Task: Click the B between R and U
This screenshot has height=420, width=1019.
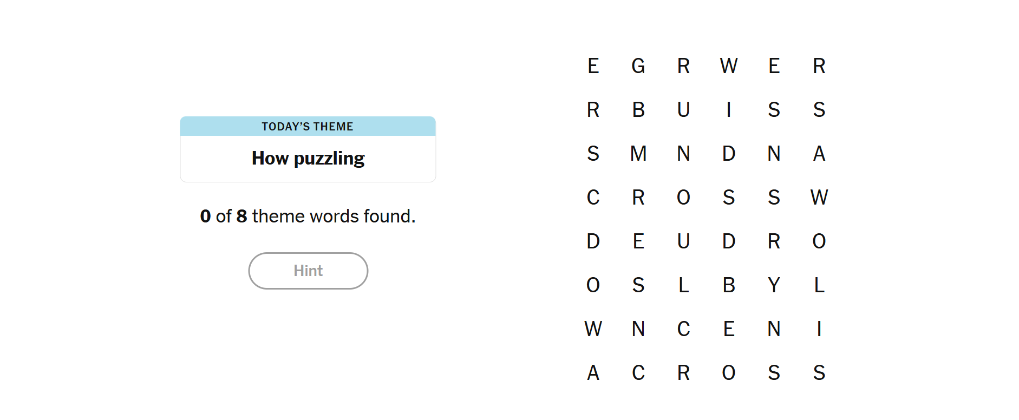Action: coord(638,110)
